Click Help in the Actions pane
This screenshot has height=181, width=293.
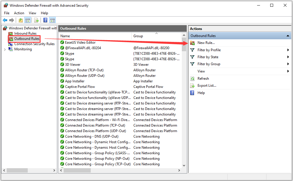tap(201, 93)
